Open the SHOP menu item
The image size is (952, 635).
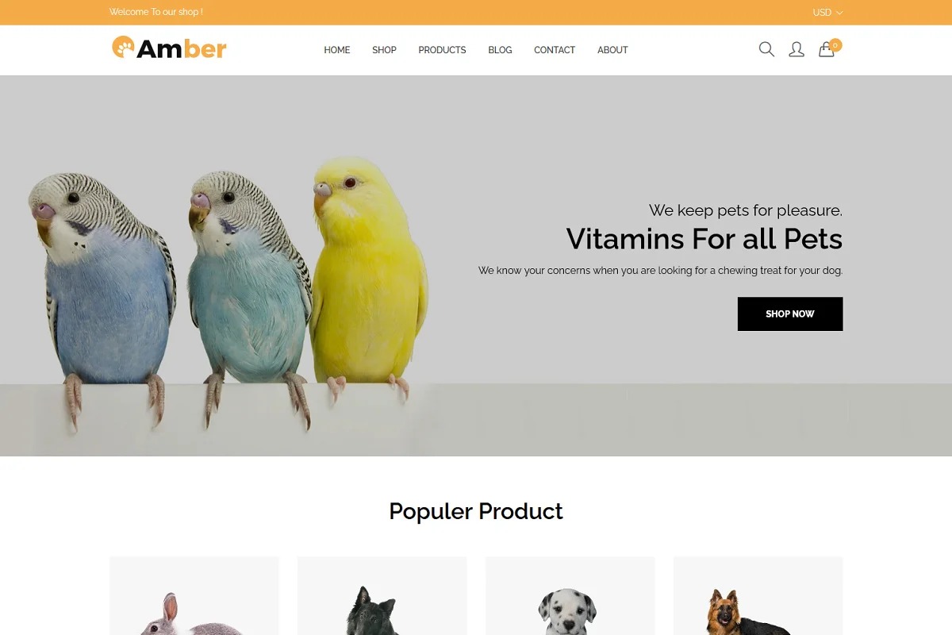[384, 50]
